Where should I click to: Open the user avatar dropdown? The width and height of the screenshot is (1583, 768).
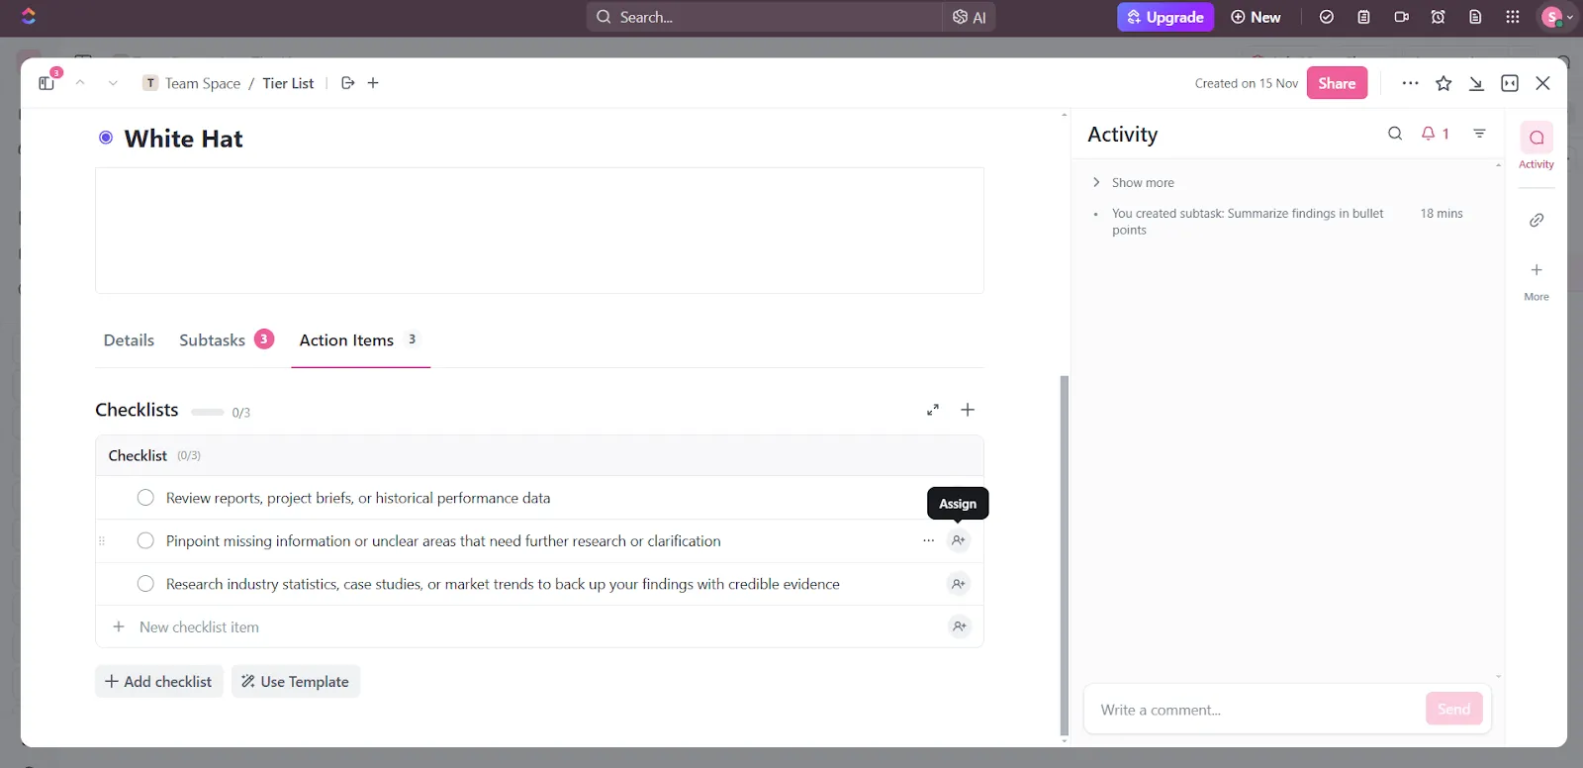[1557, 17]
